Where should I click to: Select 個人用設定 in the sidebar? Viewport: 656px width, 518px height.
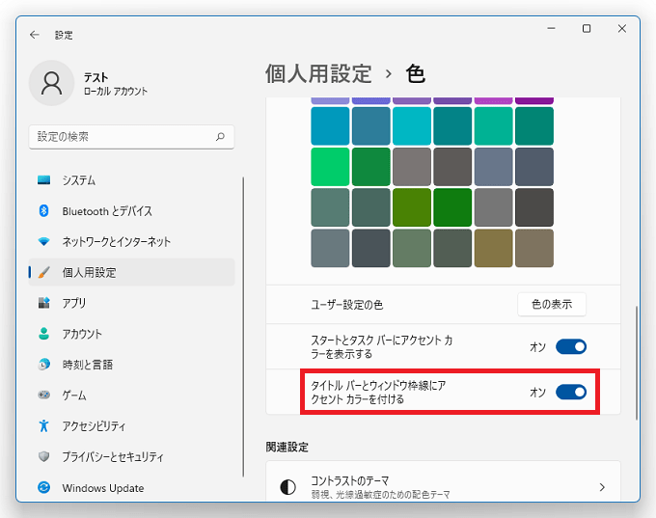tap(131, 272)
